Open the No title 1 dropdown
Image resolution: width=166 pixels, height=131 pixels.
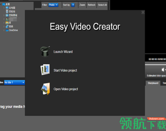click(x=14, y=82)
